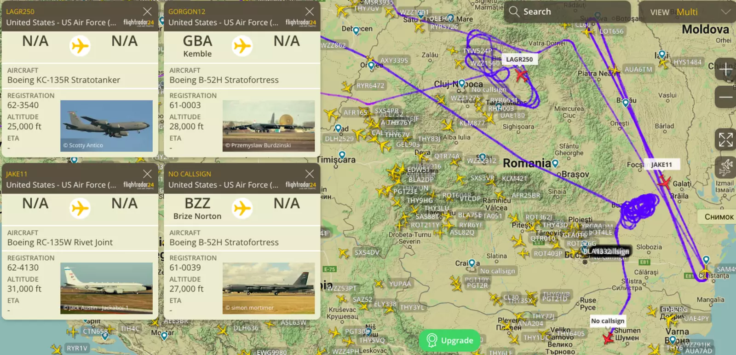Click the Снимок button on the map
Image resolution: width=736 pixels, height=355 pixels.
[x=719, y=217]
